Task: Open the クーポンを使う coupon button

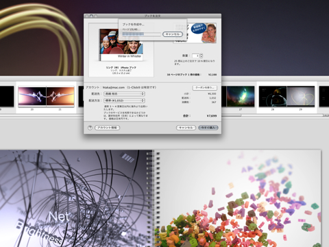Action: 205,88
